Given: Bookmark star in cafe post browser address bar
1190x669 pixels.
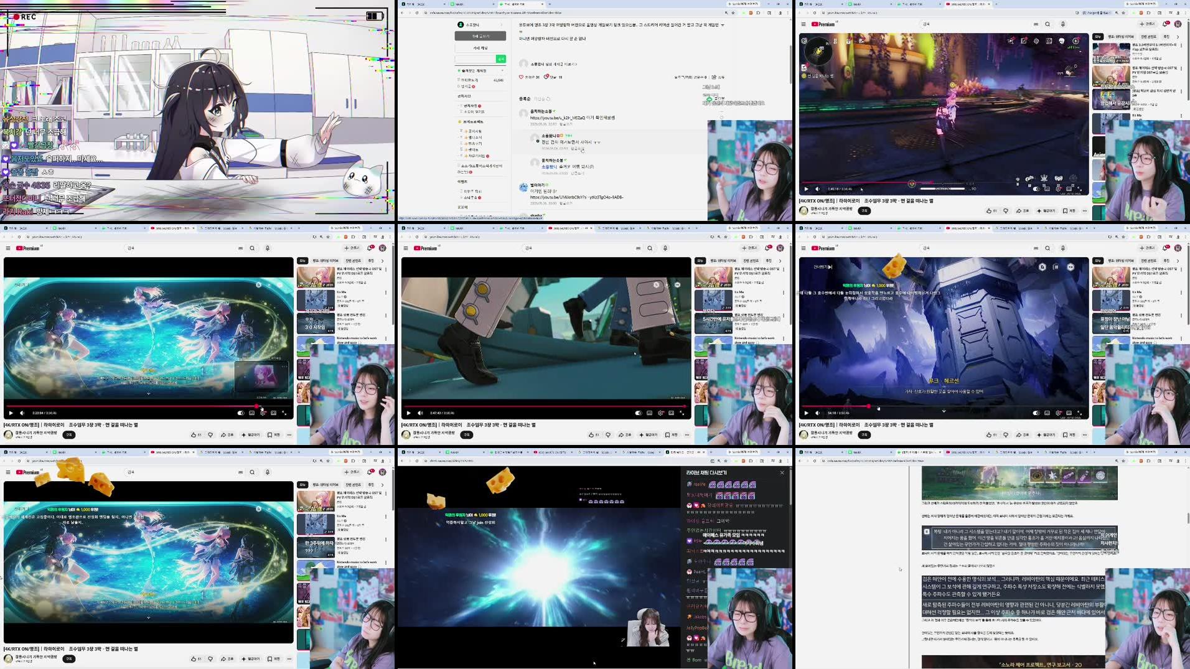Looking at the screenshot, I should pos(734,12).
